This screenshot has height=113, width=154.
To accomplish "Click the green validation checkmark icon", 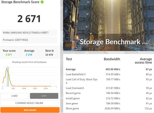I will tap(42, 2).
